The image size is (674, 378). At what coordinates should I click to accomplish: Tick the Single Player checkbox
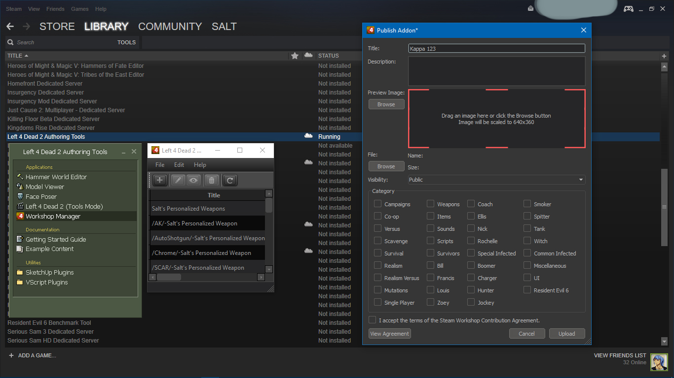pyautogui.click(x=377, y=302)
